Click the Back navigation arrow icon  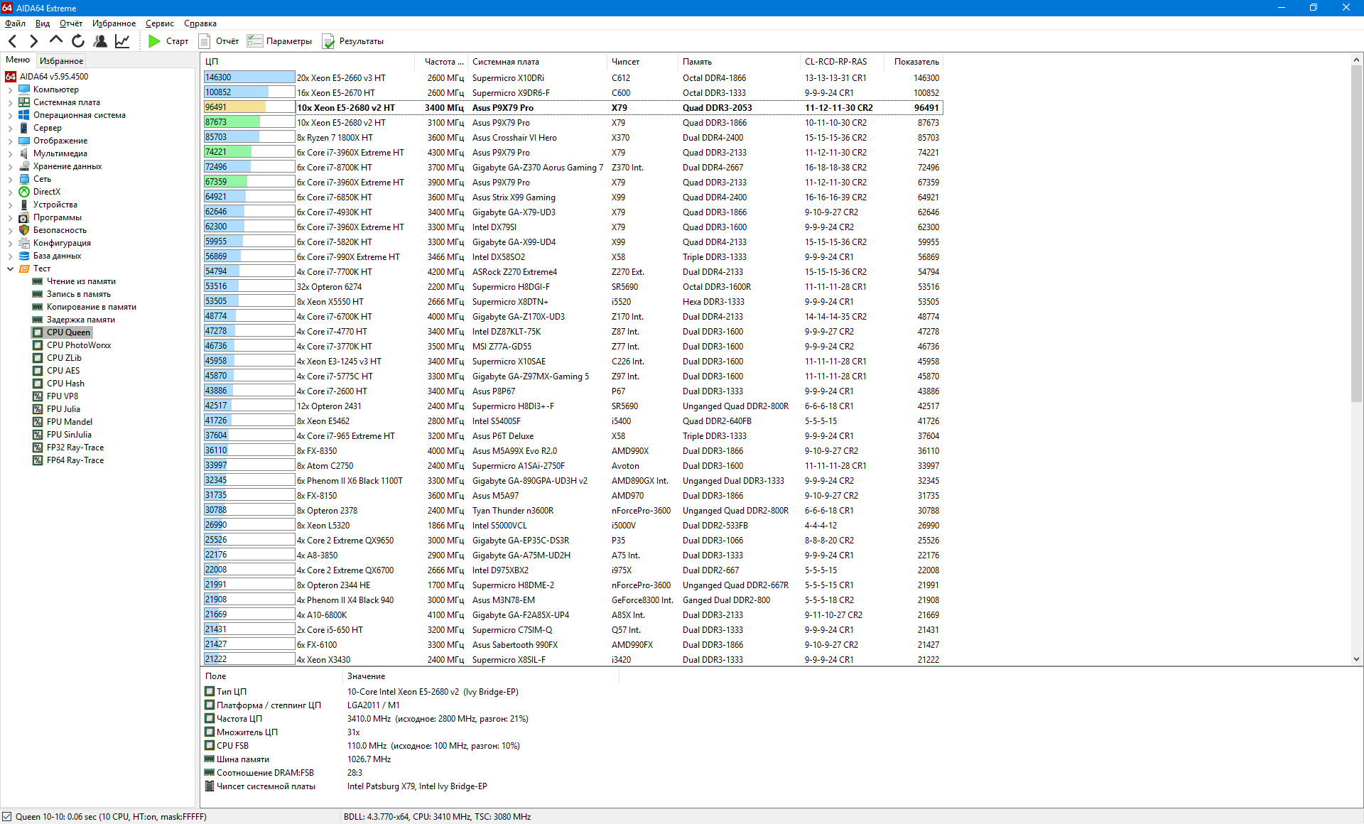(x=12, y=41)
